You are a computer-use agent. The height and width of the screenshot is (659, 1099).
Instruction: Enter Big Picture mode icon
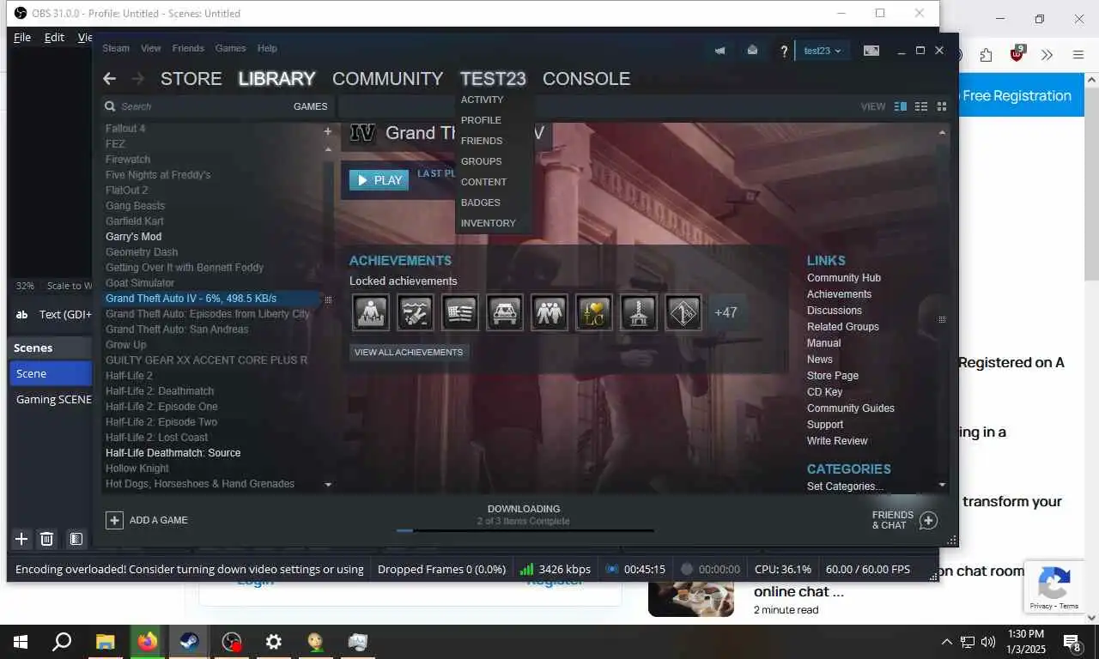871,51
